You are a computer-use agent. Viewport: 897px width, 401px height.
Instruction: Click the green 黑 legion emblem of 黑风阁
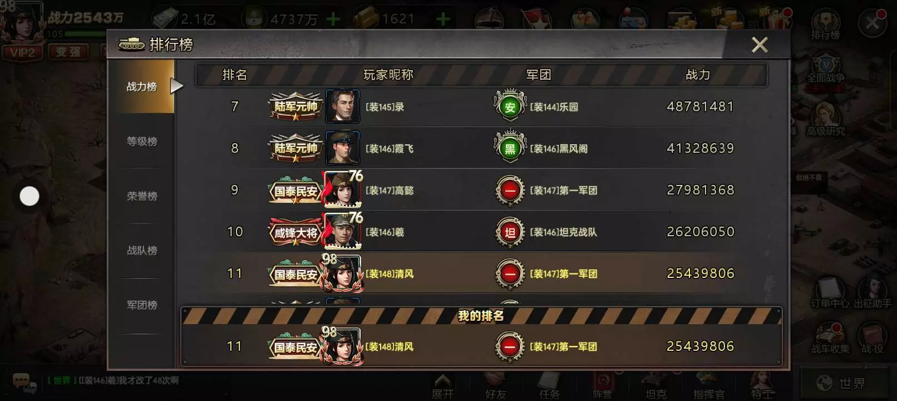point(510,148)
